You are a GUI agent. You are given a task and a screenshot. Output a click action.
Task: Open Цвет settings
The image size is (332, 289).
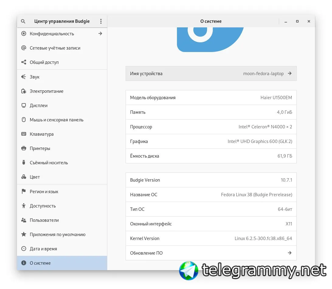(x=62, y=177)
